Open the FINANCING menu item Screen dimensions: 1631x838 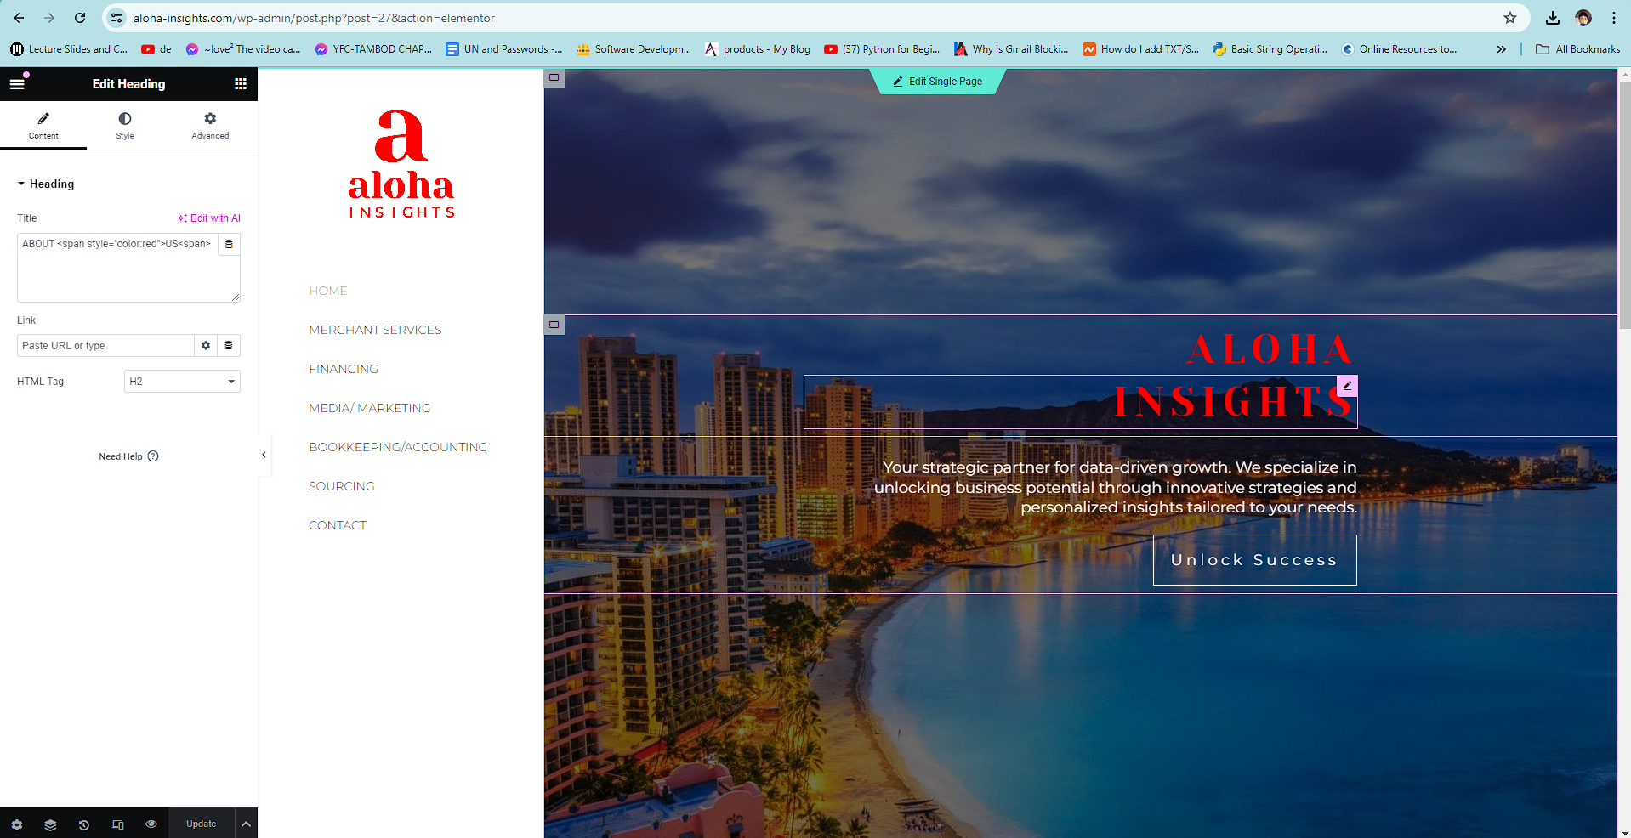tap(344, 369)
